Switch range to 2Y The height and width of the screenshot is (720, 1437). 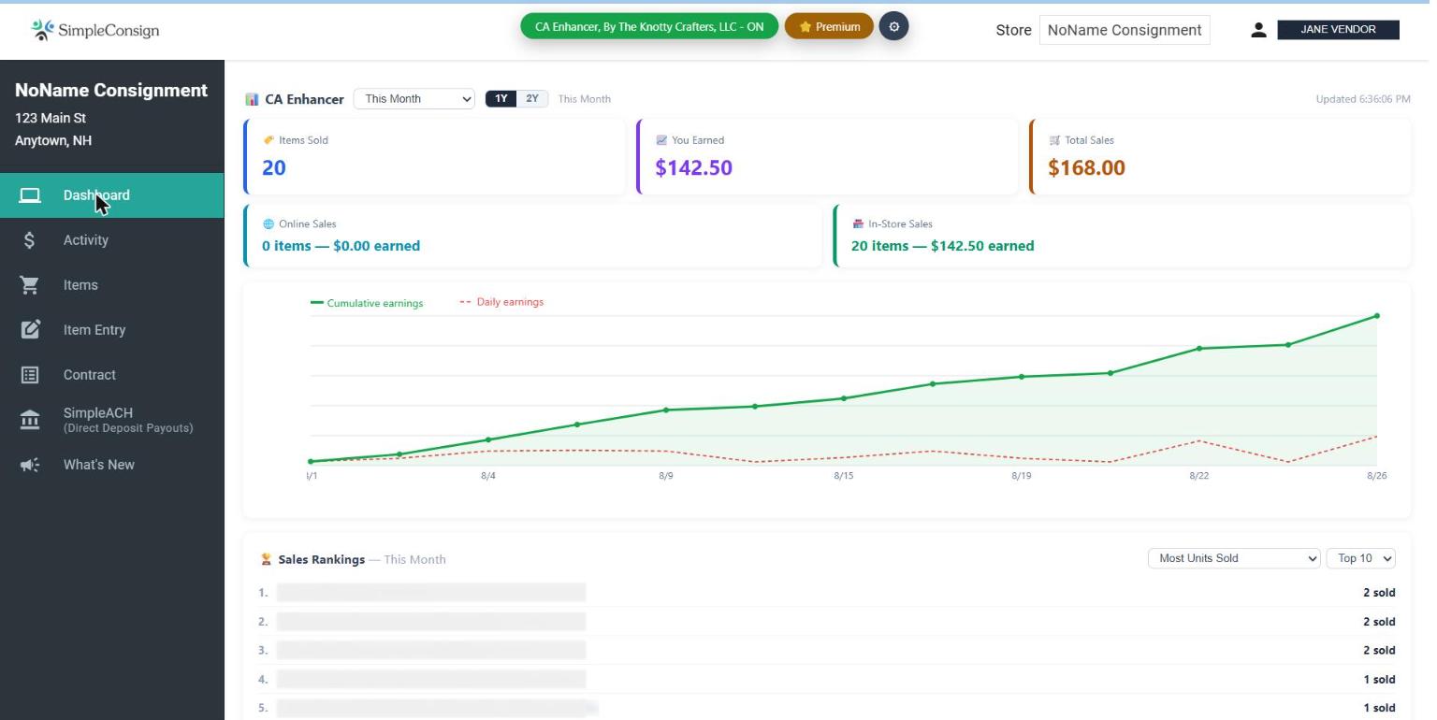(x=532, y=99)
